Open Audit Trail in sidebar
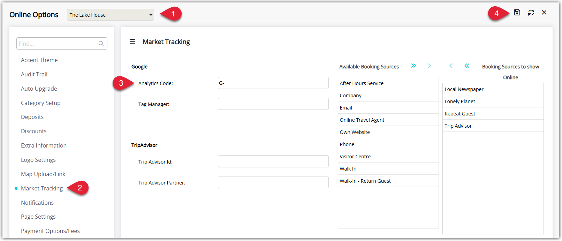This screenshot has height=241, width=562. pos(34,74)
